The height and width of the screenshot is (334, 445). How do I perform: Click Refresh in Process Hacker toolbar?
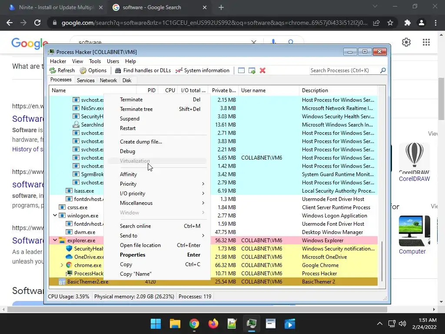pos(62,70)
